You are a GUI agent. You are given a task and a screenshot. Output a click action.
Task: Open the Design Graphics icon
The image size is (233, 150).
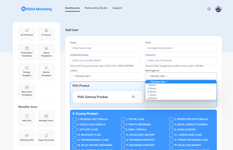pos(27,68)
